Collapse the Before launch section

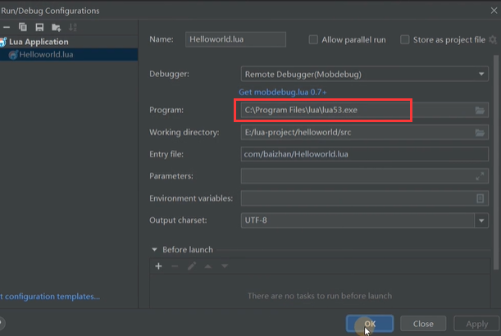(155, 249)
